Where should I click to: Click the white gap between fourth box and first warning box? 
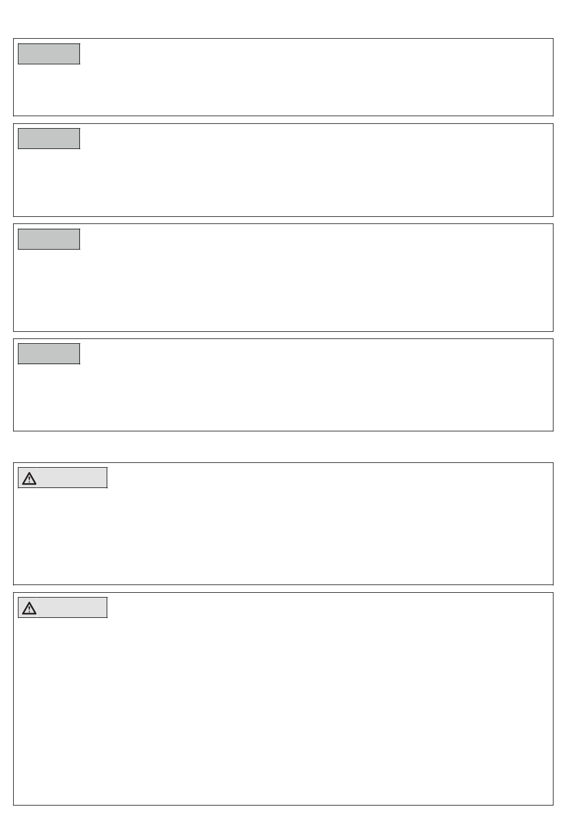(x=283, y=447)
